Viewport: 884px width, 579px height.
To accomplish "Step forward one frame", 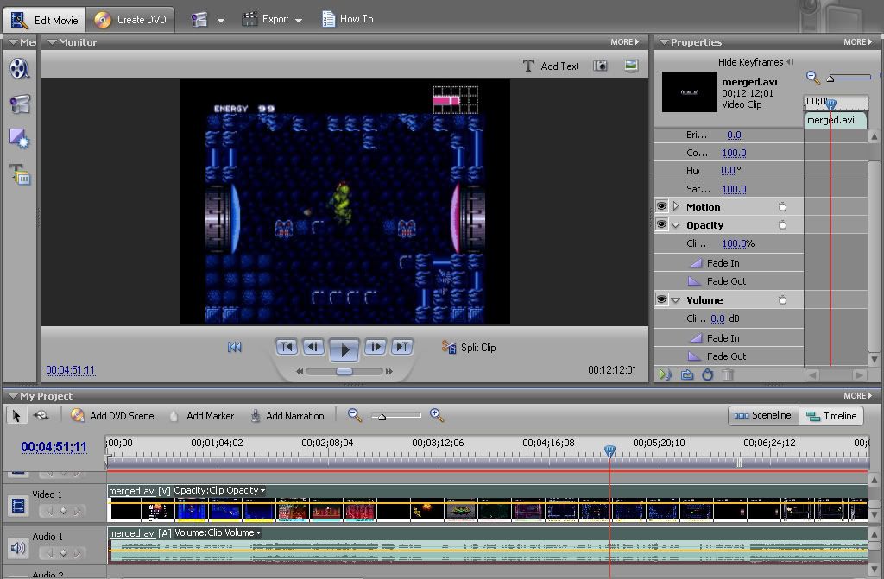I will coord(376,347).
